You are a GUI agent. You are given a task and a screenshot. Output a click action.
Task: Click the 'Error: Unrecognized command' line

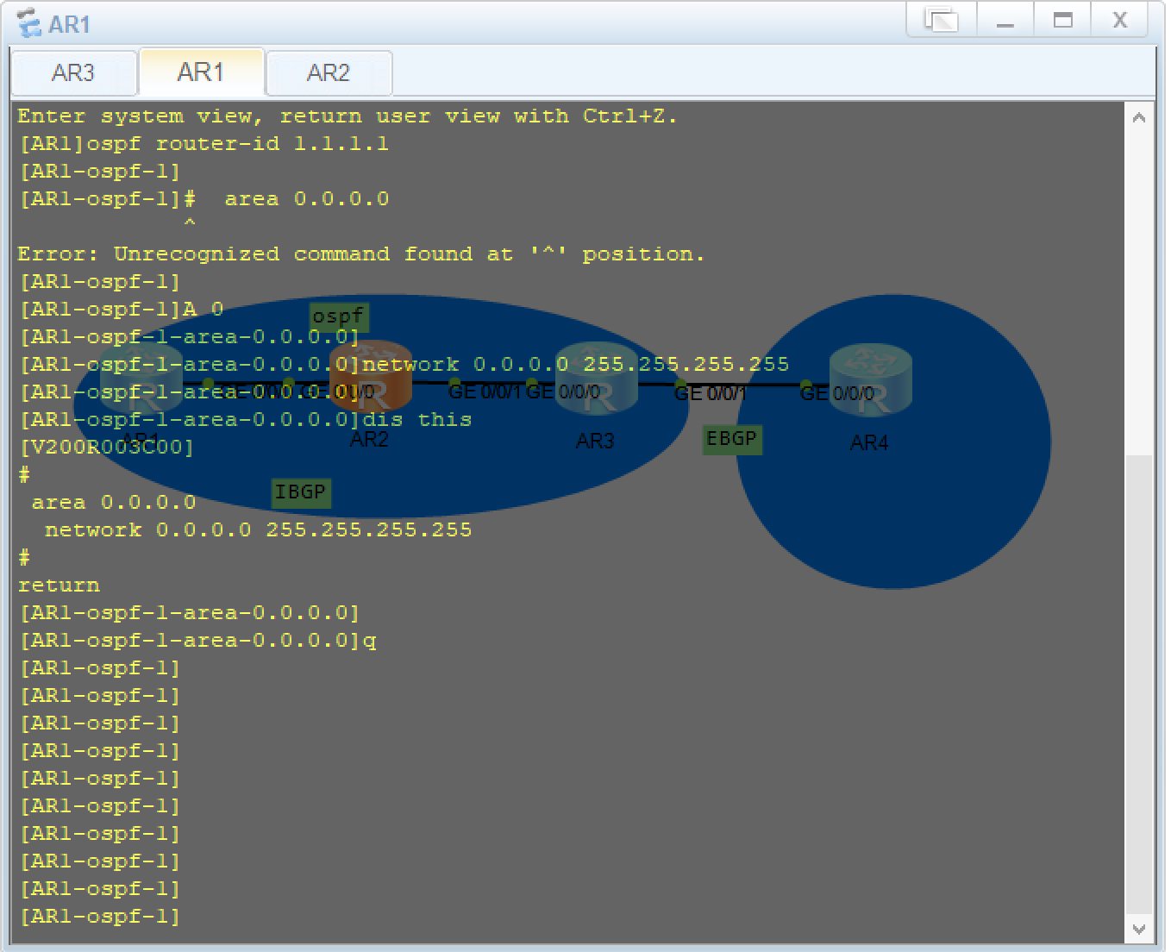360,254
